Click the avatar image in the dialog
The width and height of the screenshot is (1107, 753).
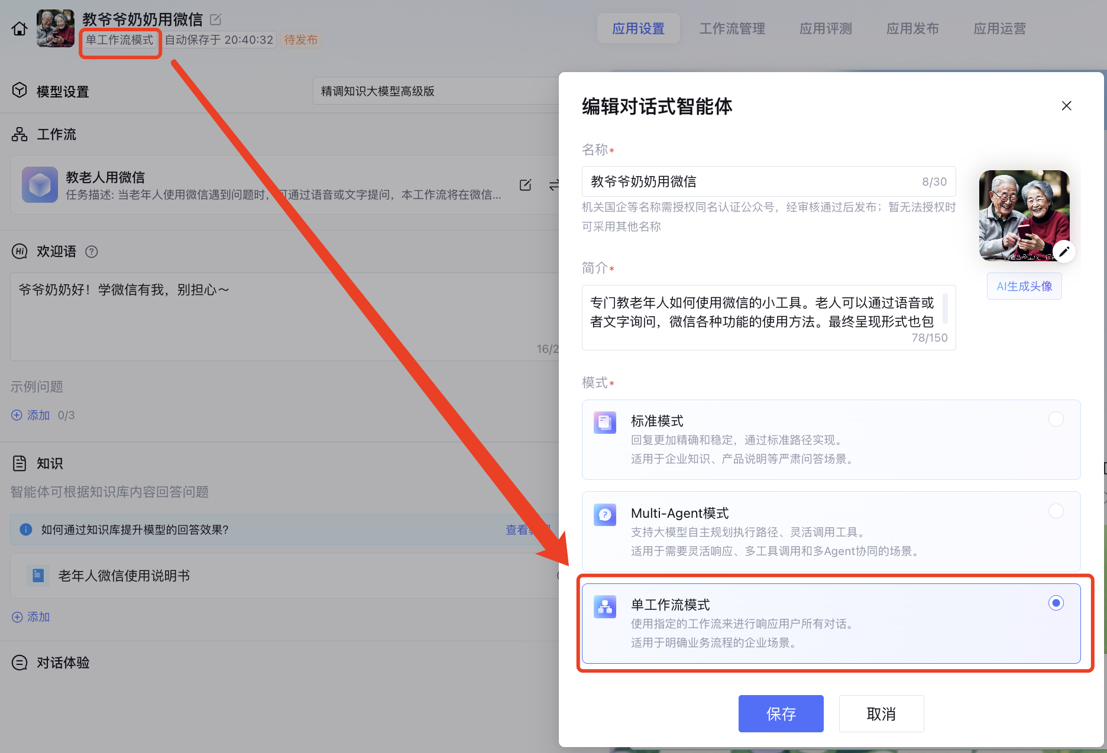pos(1024,215)
